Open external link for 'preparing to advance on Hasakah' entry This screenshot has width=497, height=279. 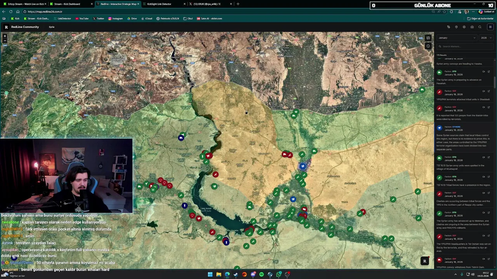(x=489, y=72)
